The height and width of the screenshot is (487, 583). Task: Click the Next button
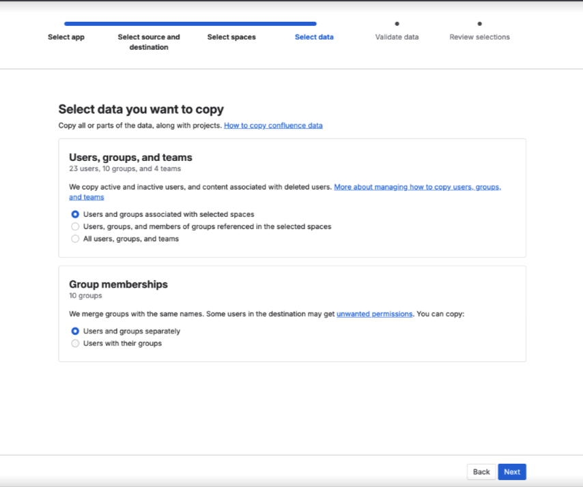511,471
